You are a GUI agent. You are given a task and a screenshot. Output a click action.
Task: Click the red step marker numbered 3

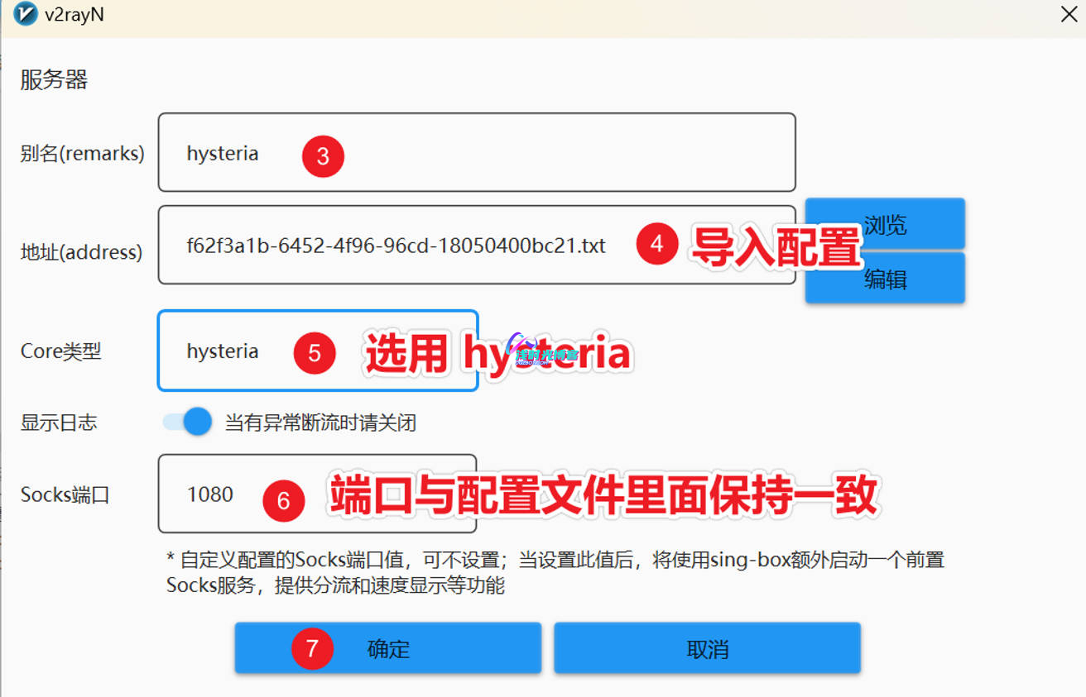pyautogui.click(x=323, y=156)
